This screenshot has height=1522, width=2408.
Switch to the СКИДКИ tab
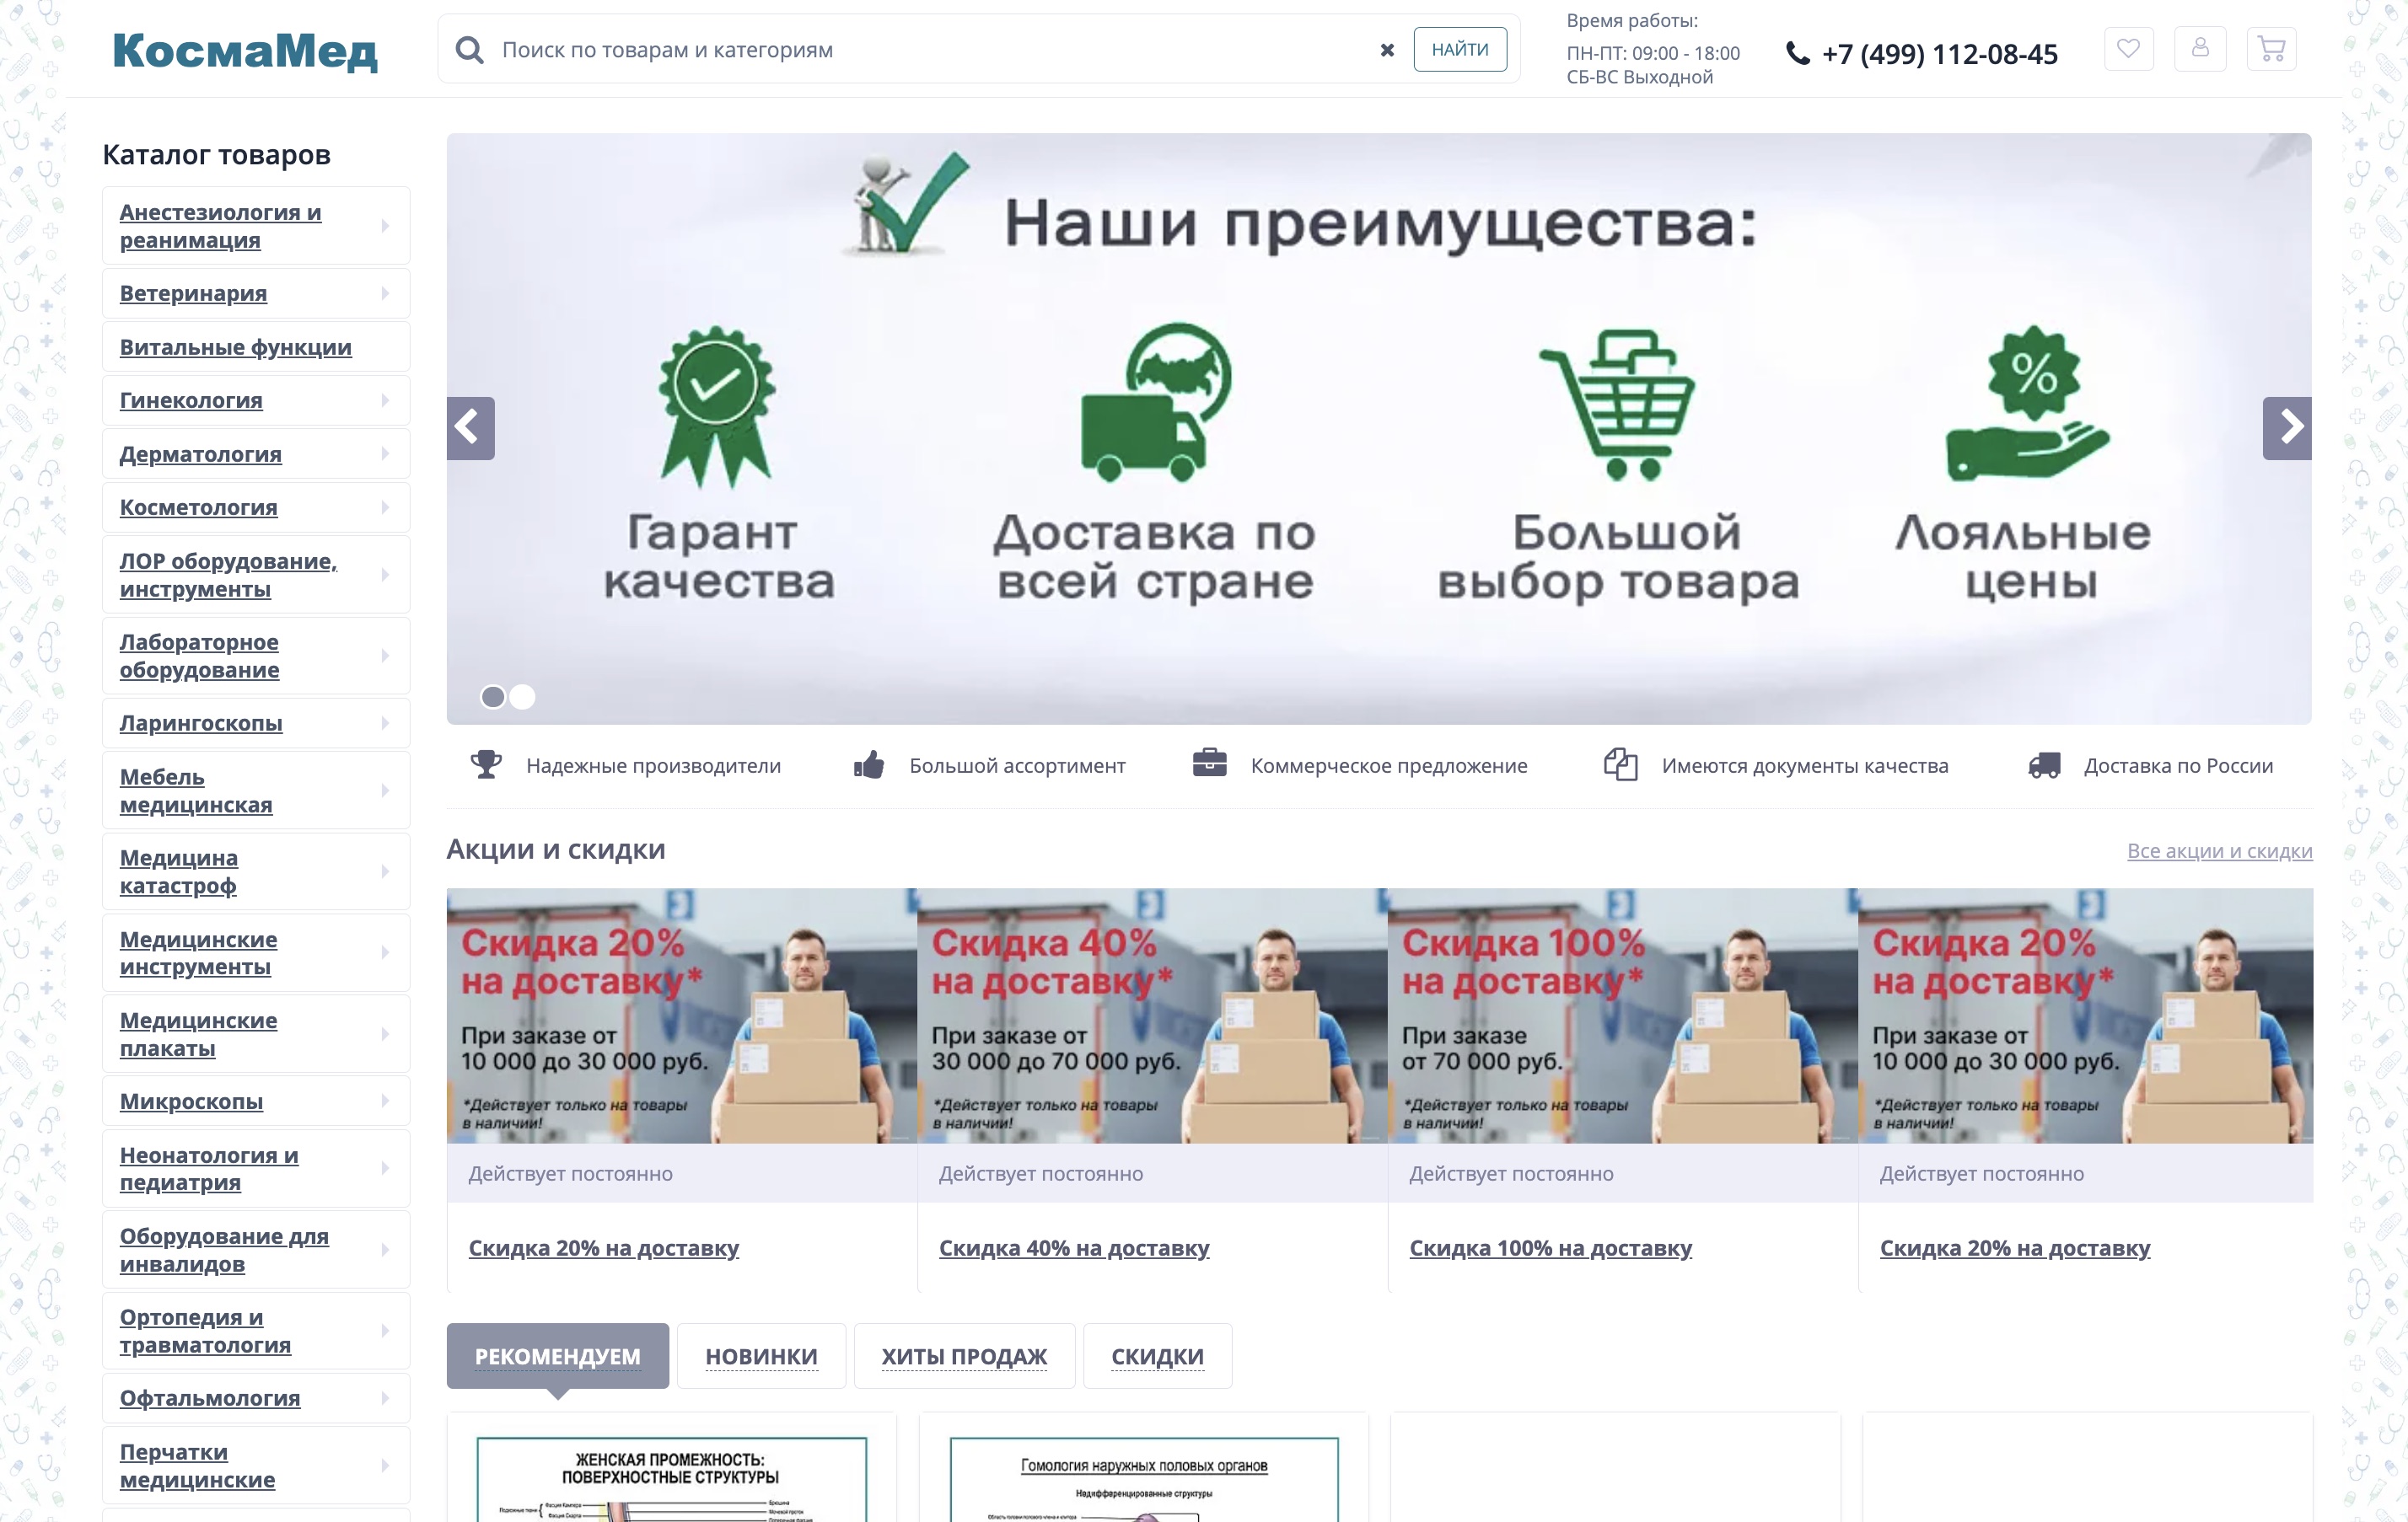point(1157,1355)
